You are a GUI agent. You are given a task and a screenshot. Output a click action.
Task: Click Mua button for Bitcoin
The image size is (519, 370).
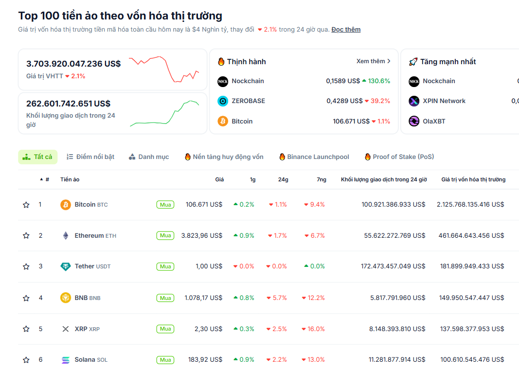click(165, 205)
